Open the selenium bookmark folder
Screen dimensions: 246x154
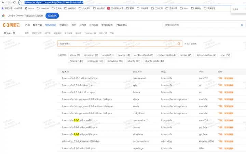(x=43, y=8)
